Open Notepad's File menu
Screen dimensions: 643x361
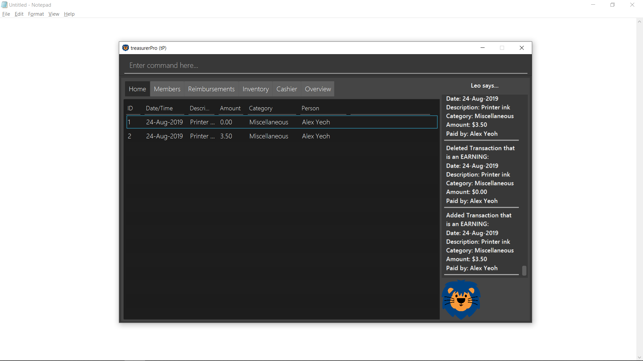[x=6, y=14]
